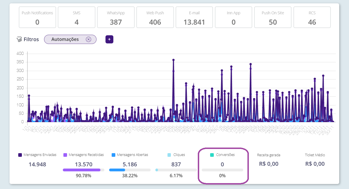The width and height of the screenshot is (349, 189).
Task: Click the Automações filter chip label
Action: coord(65,39)
